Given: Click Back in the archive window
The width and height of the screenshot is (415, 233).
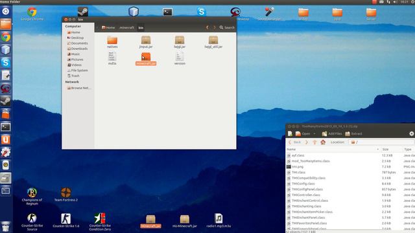Looking at the screenshot, I should [294, 142].
